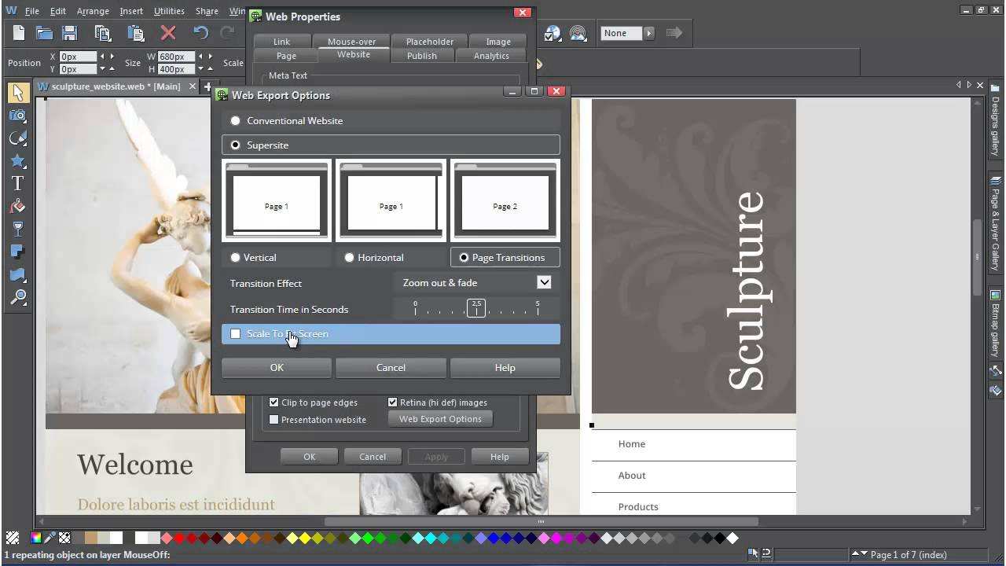
Task: Open the Utilities menu
Action: pos(169,11)
